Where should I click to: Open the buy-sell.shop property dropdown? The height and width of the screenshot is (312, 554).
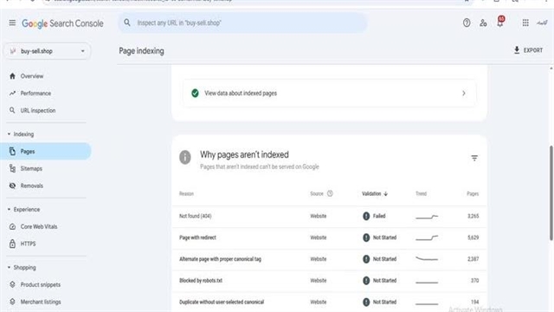coord(47,51)
